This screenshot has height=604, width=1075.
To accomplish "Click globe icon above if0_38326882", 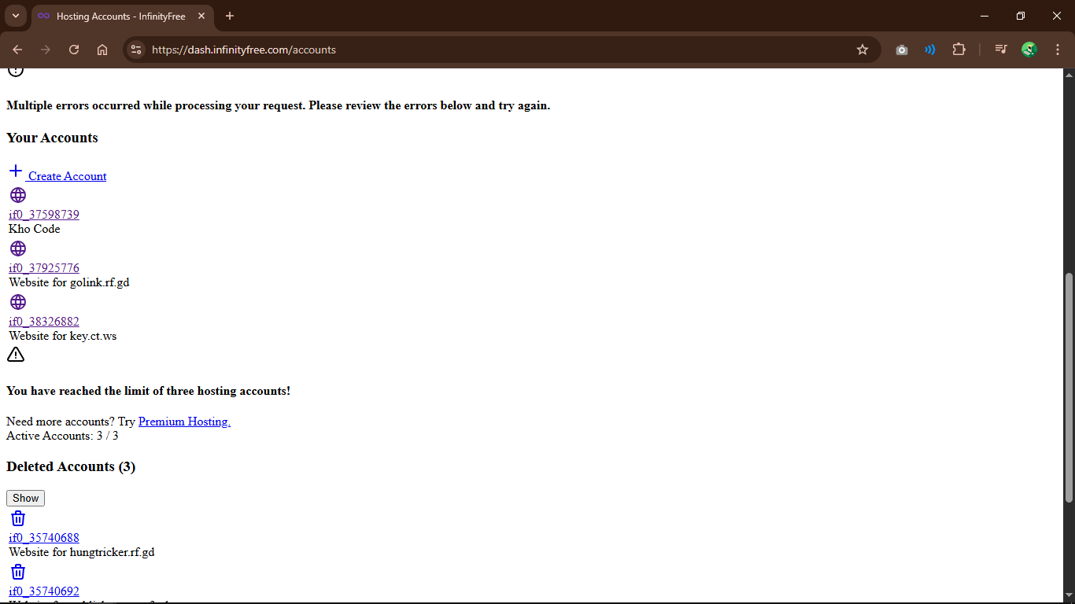I will (x=17, y=302).
